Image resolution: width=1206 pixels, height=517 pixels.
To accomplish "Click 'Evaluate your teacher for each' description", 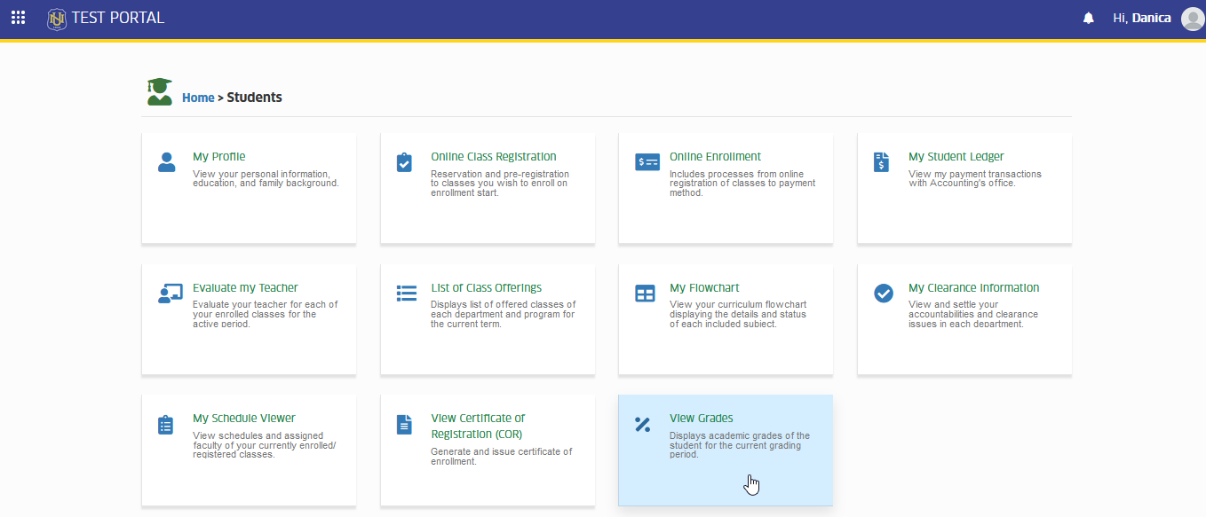I will coord(265,314).
